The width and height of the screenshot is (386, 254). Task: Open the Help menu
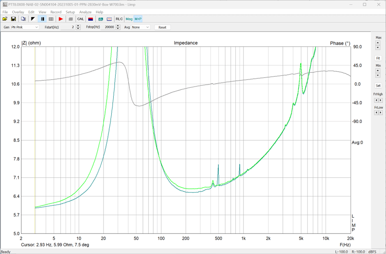tap(99, 12)
